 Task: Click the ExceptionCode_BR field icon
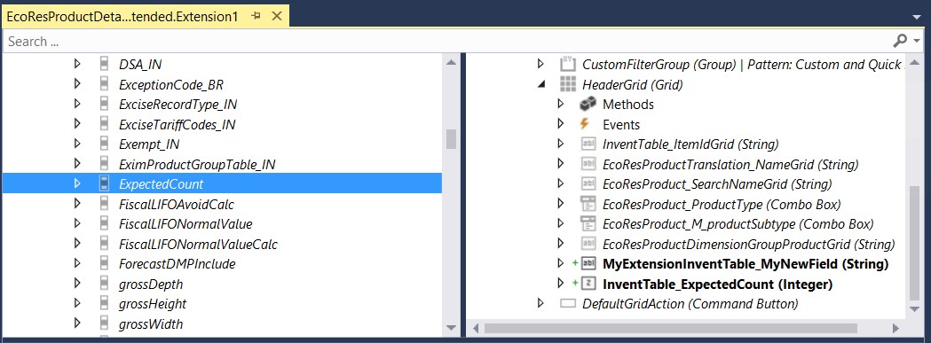pos(105,84)
